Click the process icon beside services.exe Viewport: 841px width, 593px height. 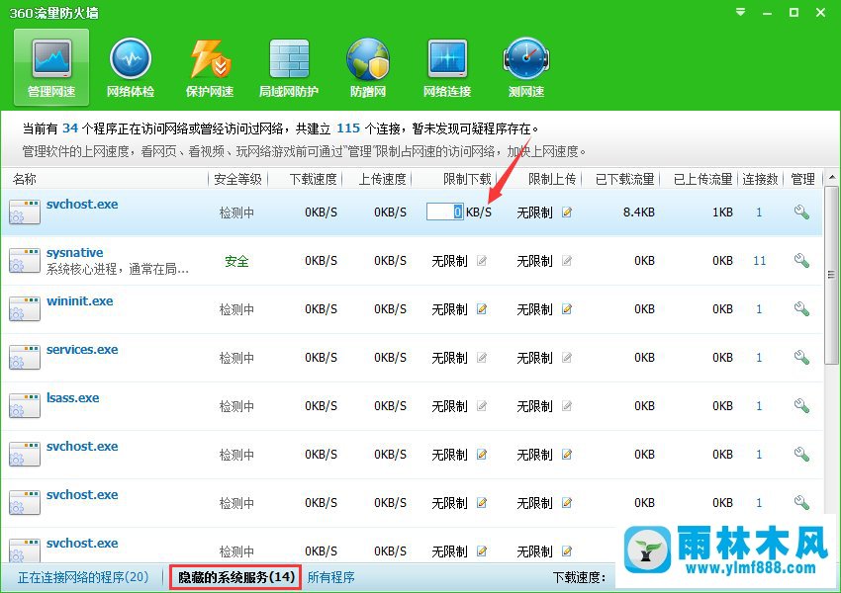coord(25,358)
